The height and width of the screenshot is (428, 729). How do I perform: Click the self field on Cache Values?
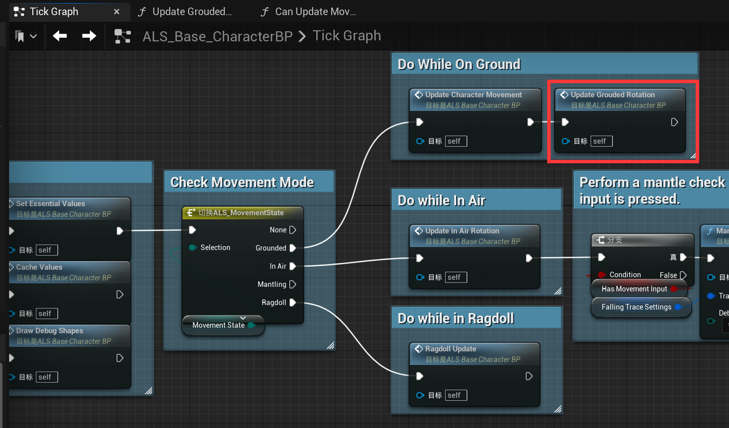[47, 313]
